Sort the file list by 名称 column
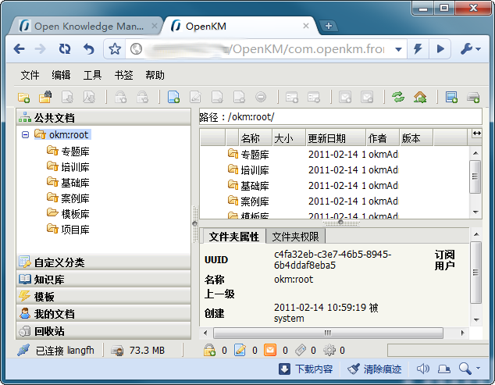 255,138
